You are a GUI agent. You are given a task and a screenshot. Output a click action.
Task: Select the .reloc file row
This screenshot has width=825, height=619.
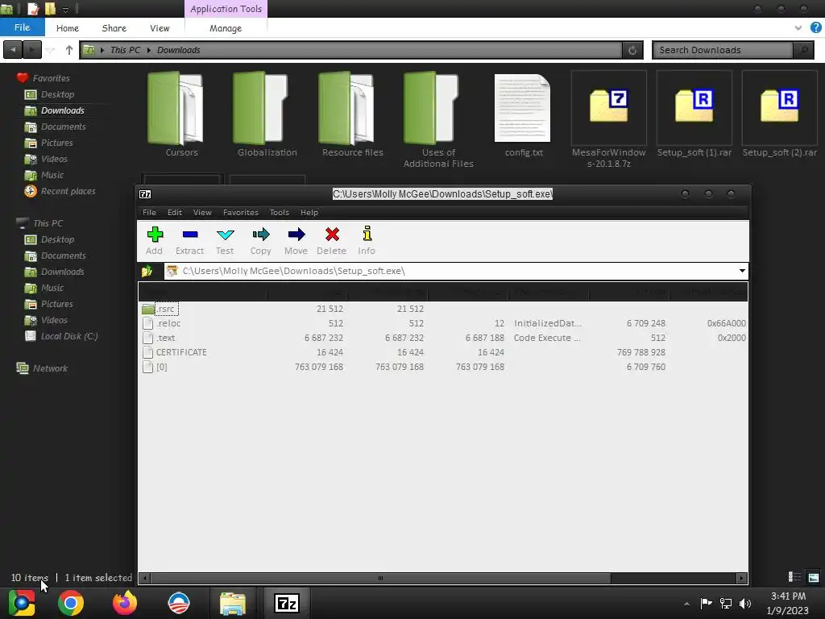pos(442,323)
